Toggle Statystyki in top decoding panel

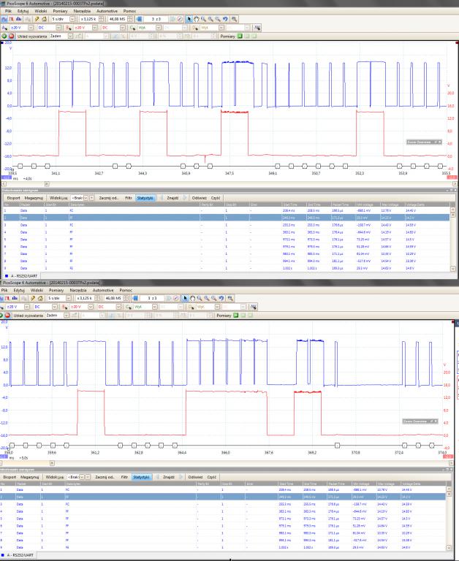[x=145, y=198]
